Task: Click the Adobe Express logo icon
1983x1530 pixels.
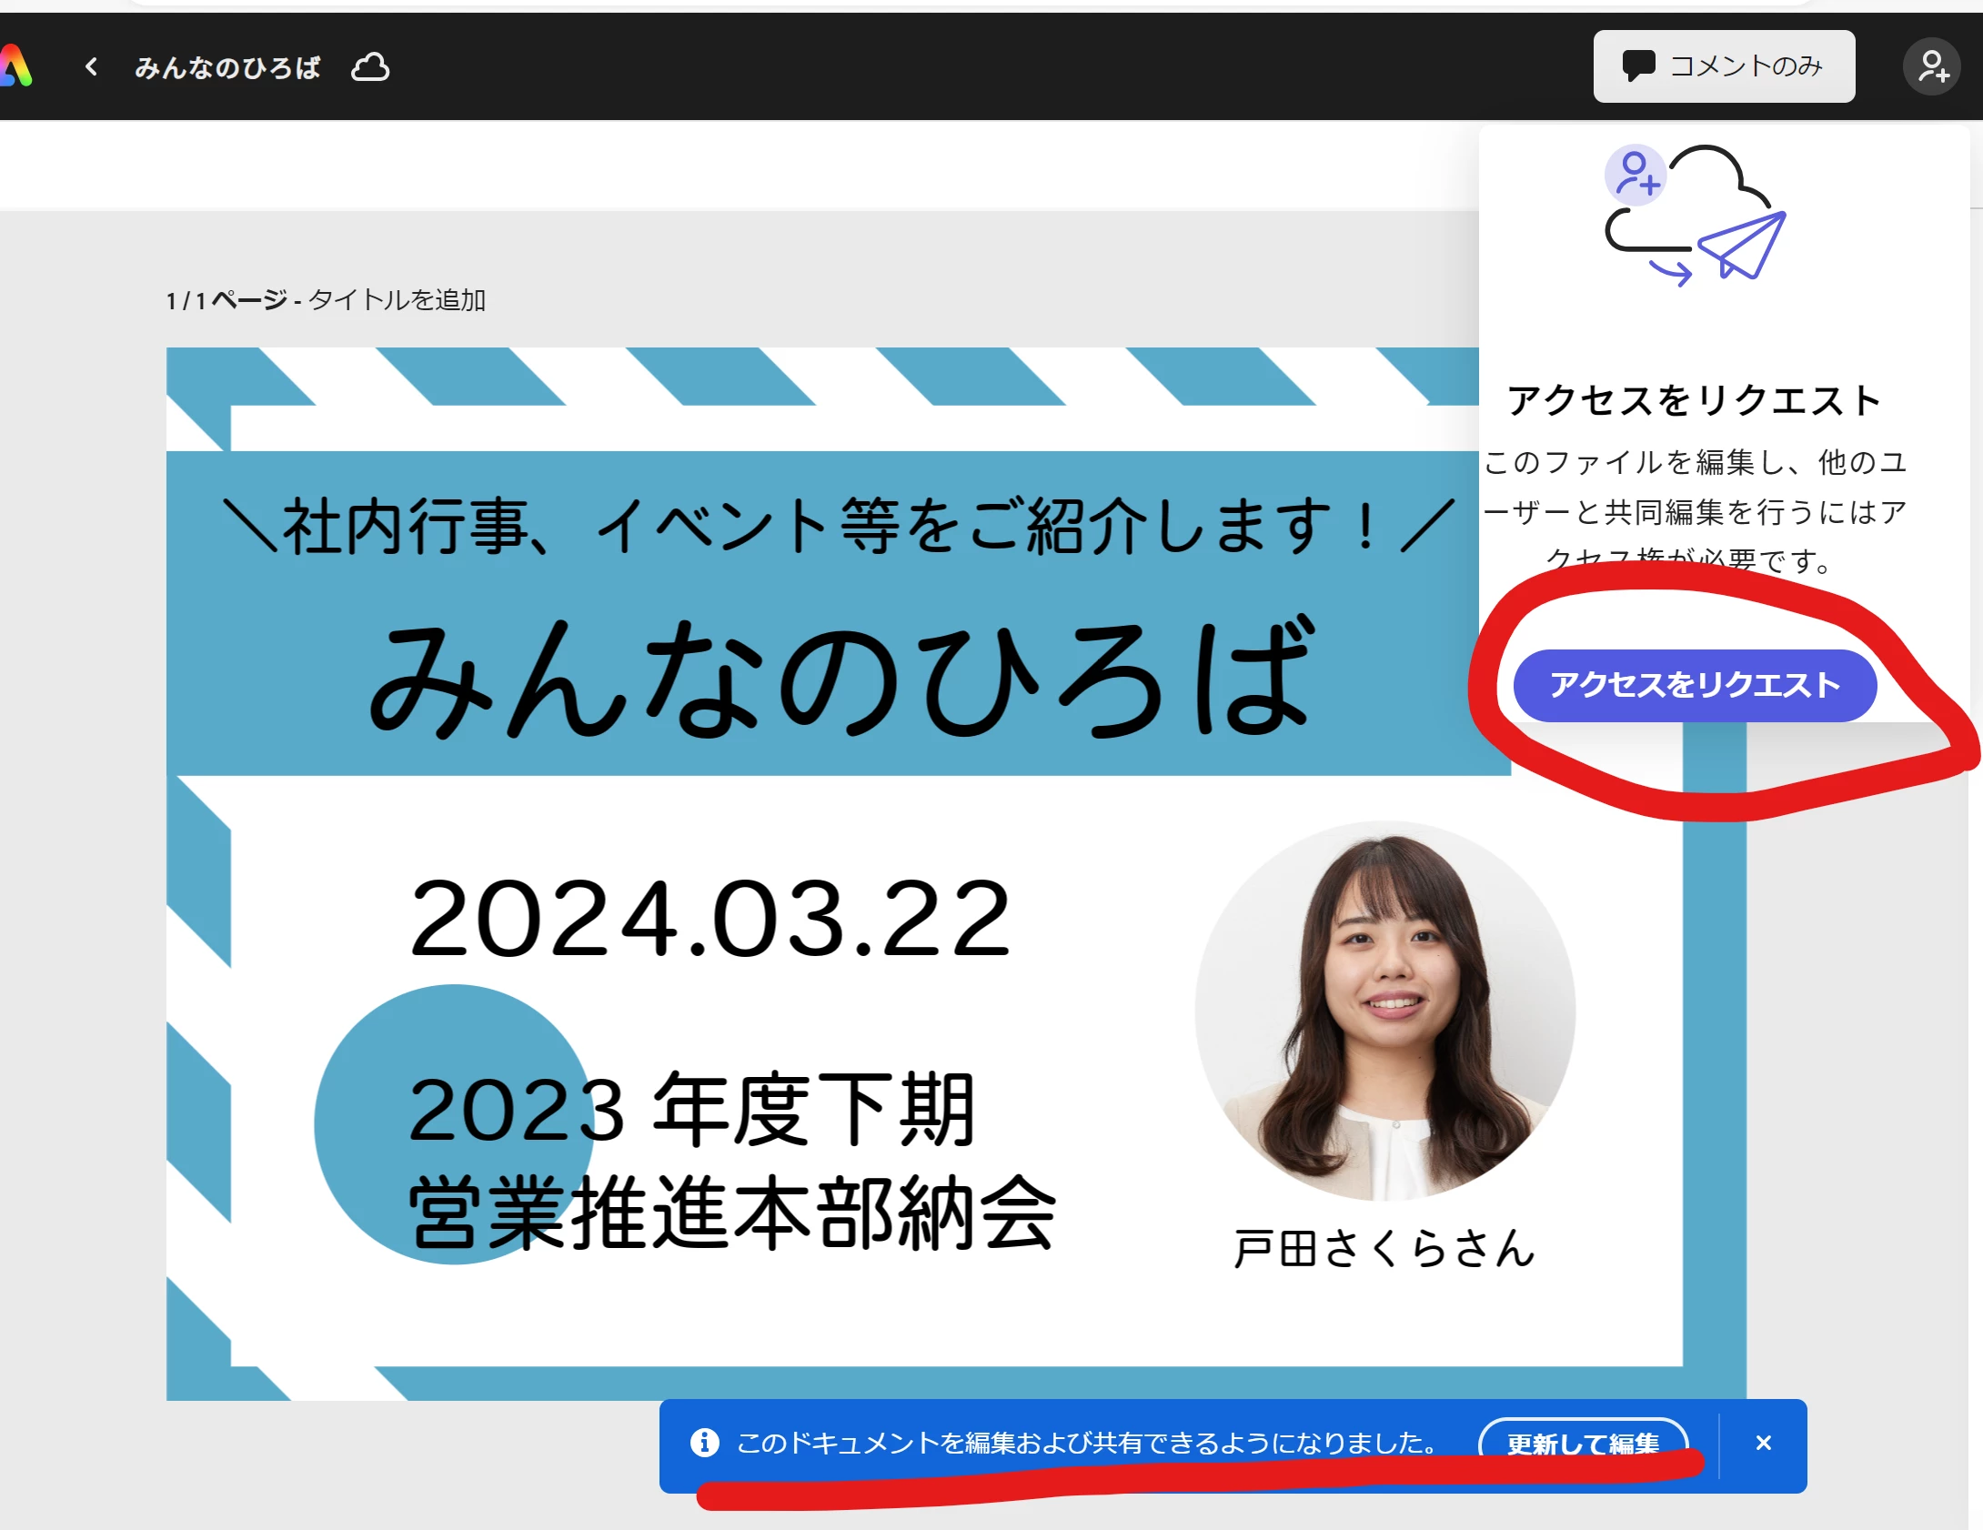Action: coord(15,67)
